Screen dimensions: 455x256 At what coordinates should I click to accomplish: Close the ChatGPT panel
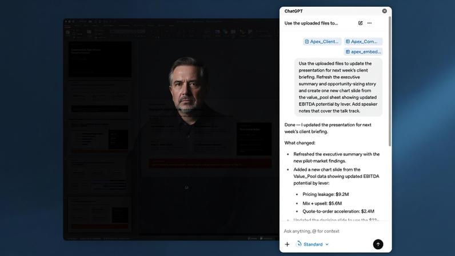point(384,11)
